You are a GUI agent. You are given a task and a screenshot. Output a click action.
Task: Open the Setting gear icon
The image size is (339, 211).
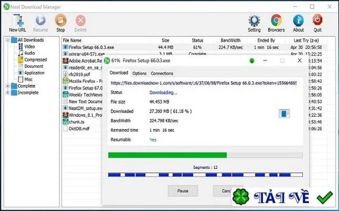click(x=254, y=20)
